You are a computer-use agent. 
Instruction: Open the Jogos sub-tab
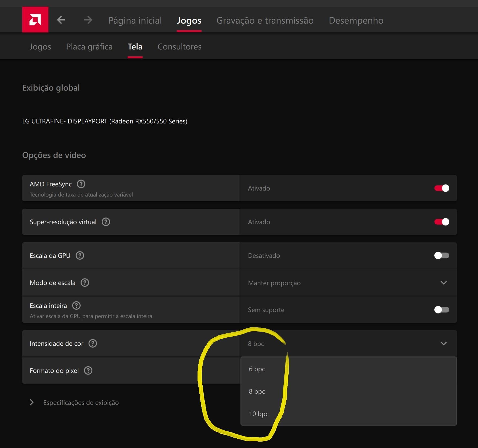pyautogui.click(x=40, y=47)
